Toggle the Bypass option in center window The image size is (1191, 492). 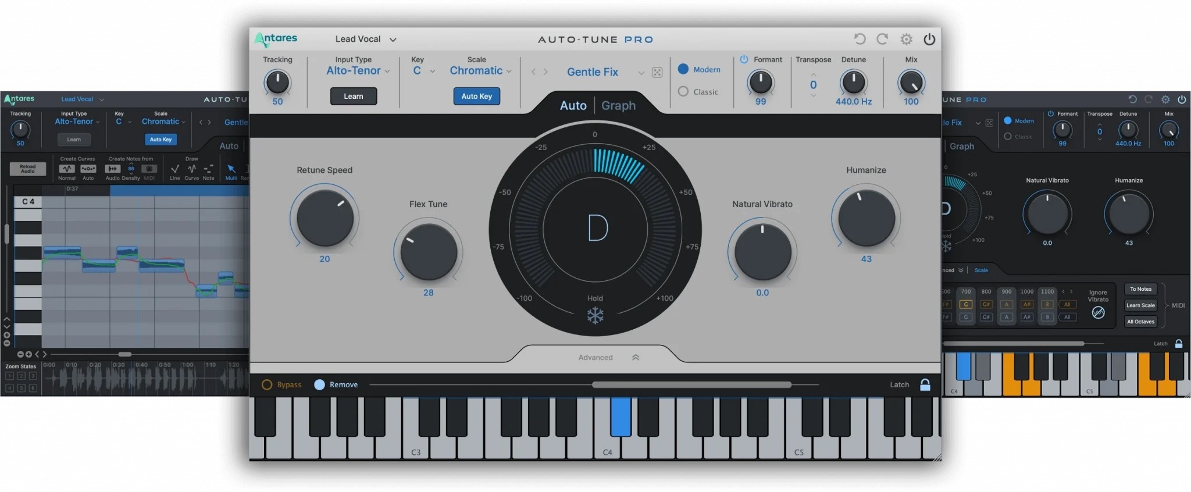pos(267,384)
